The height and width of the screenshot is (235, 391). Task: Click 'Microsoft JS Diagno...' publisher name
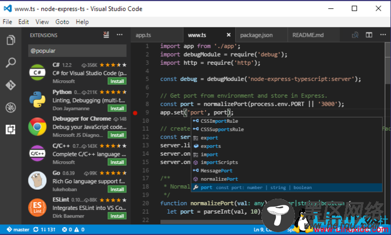(78, 135)
